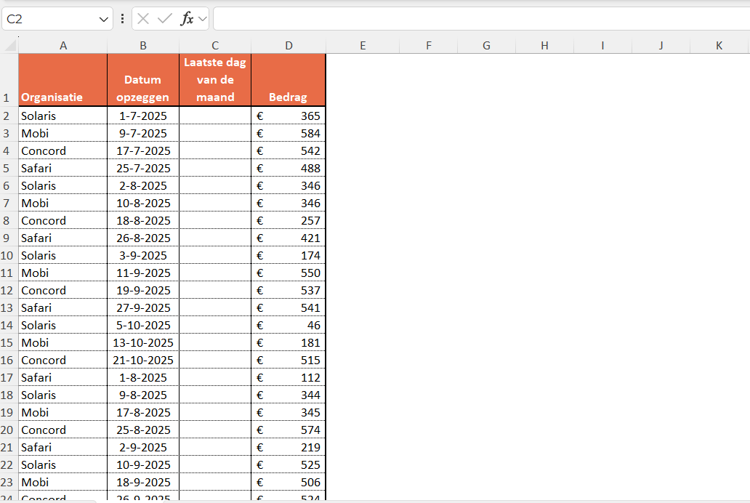750x503 pixels.
Task: Select the Solaris cell in row 2
Action: [62, 116]
